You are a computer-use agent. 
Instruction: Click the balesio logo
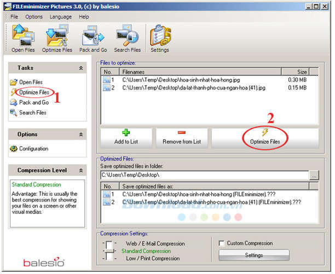[44, 262]
